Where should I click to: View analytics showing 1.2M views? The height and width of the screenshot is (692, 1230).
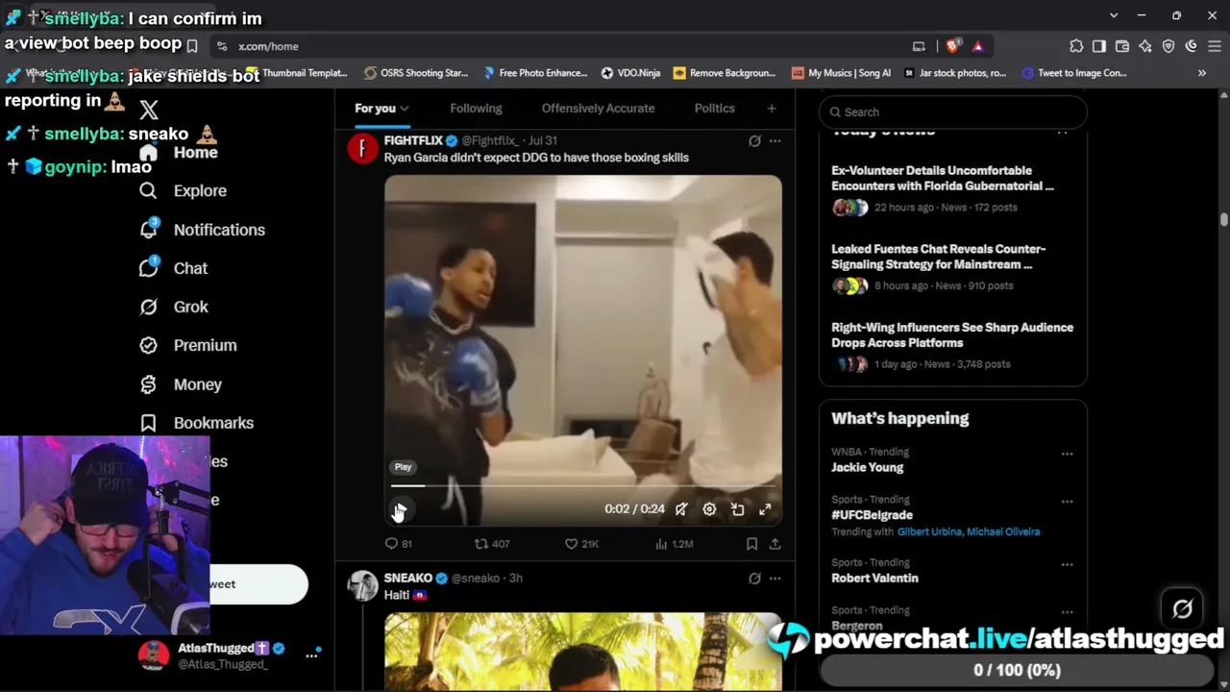(x=674, y=544)
